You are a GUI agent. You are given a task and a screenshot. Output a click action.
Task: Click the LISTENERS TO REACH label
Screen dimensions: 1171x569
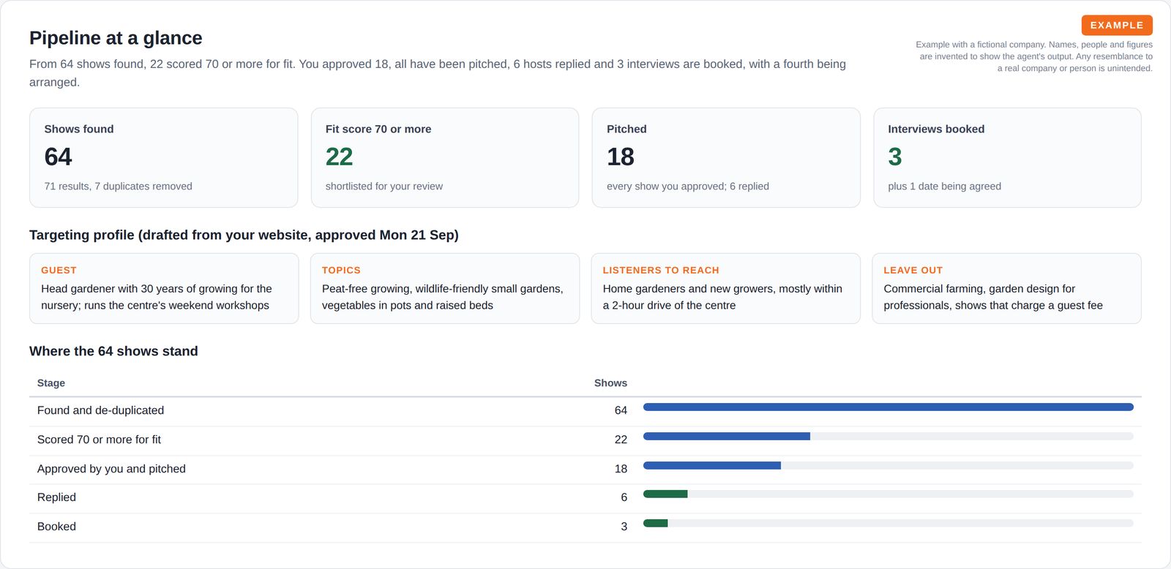661,270
